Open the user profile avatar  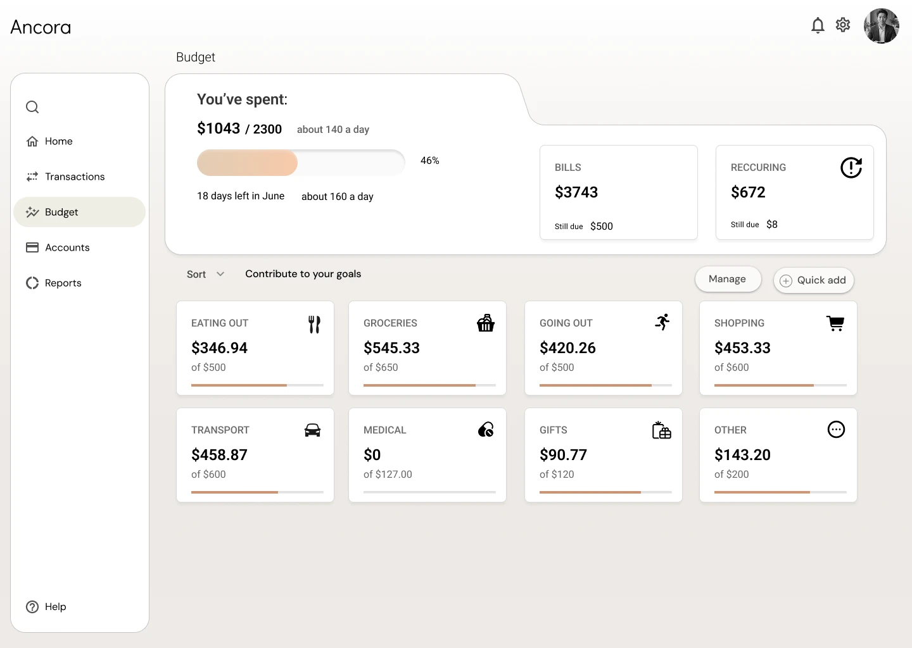point(882,26)
